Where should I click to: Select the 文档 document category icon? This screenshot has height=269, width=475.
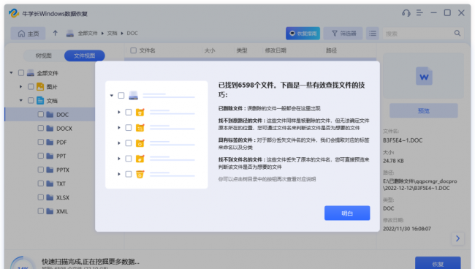coord(40,100)
